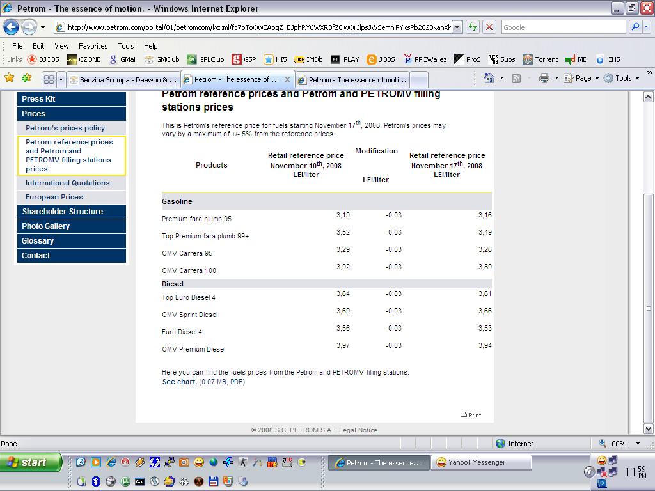
Task: Open the Quick Tabs view
Action: [x=49, y=79]
